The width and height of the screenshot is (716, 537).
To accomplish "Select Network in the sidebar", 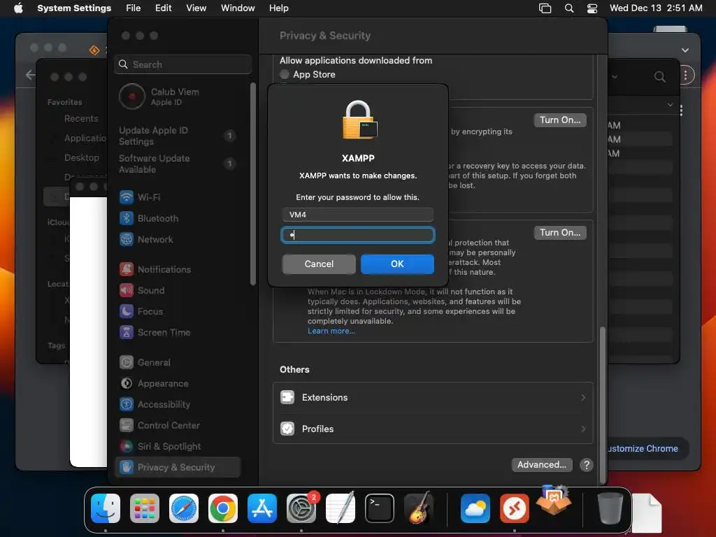I will [x=177, y=239].
